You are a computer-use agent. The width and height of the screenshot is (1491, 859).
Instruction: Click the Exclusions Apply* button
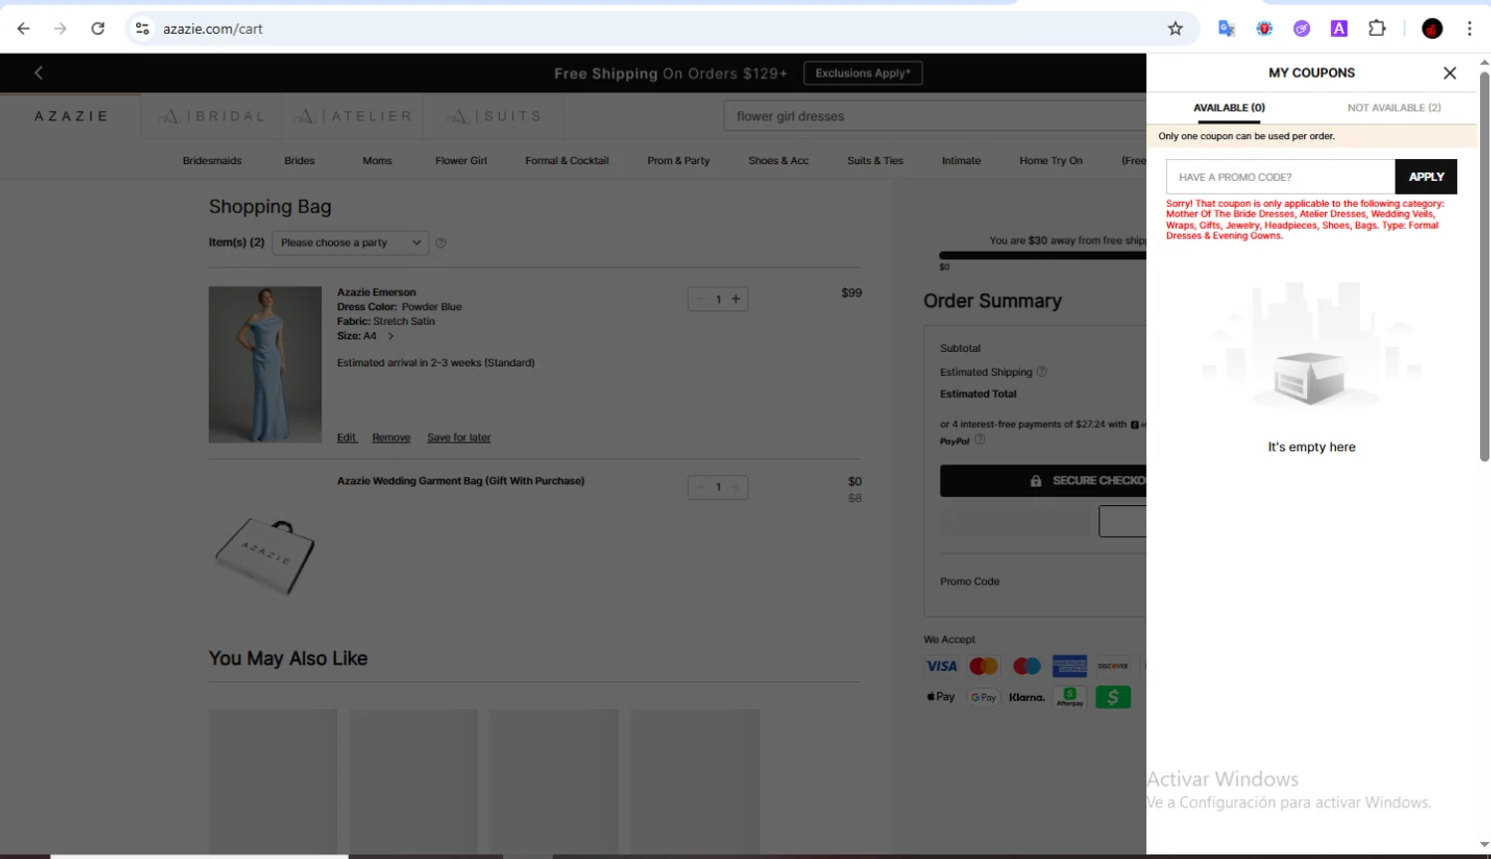tap(863, 74)
